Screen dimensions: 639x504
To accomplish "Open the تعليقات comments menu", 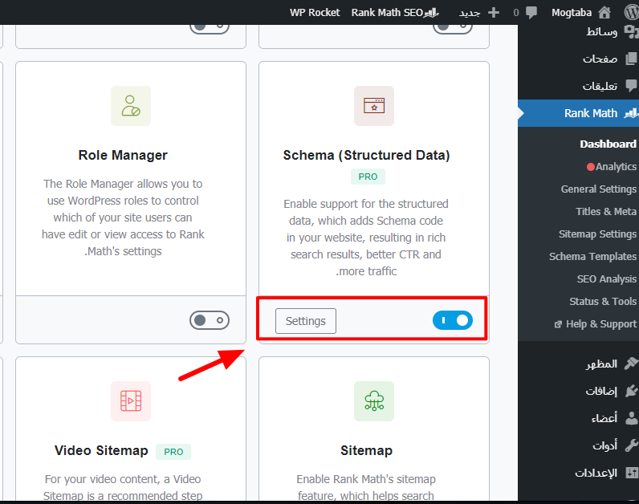I will (600, 86).
